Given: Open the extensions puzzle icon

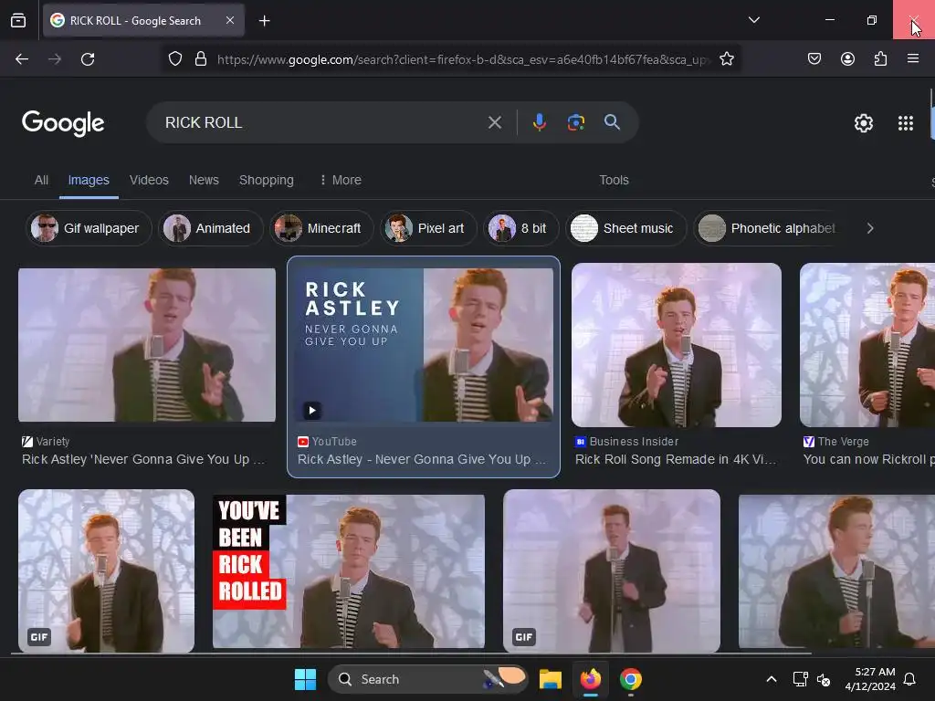Looking at the screenshot, I should point(880,59).
